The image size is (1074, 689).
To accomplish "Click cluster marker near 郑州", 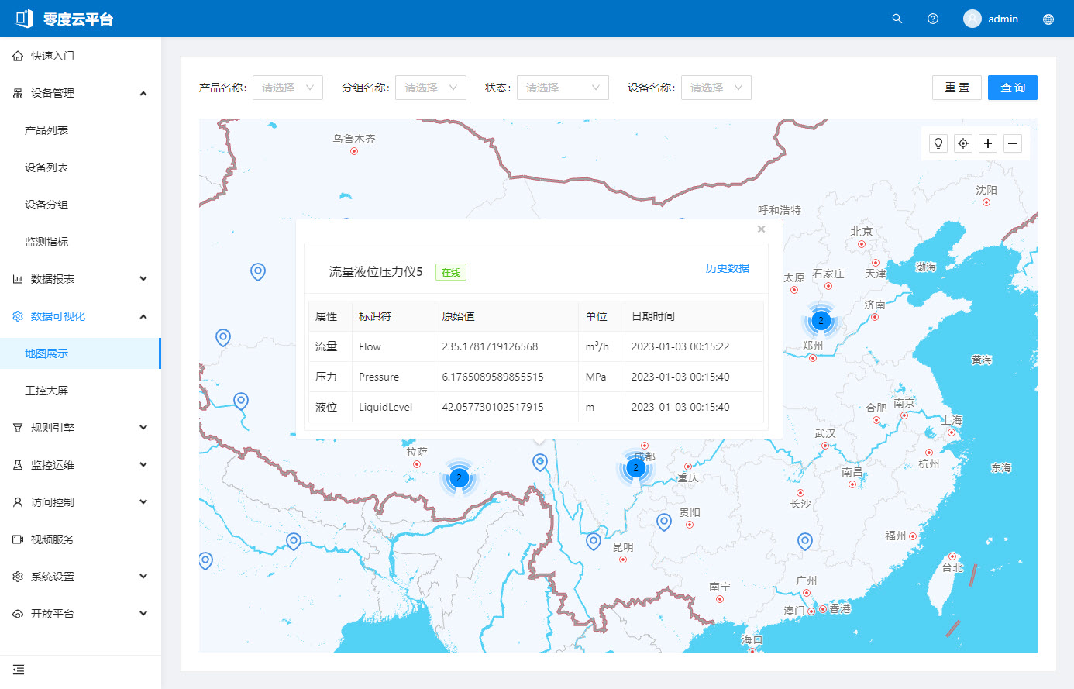I will pyautogui.click(x=821, y=320).
